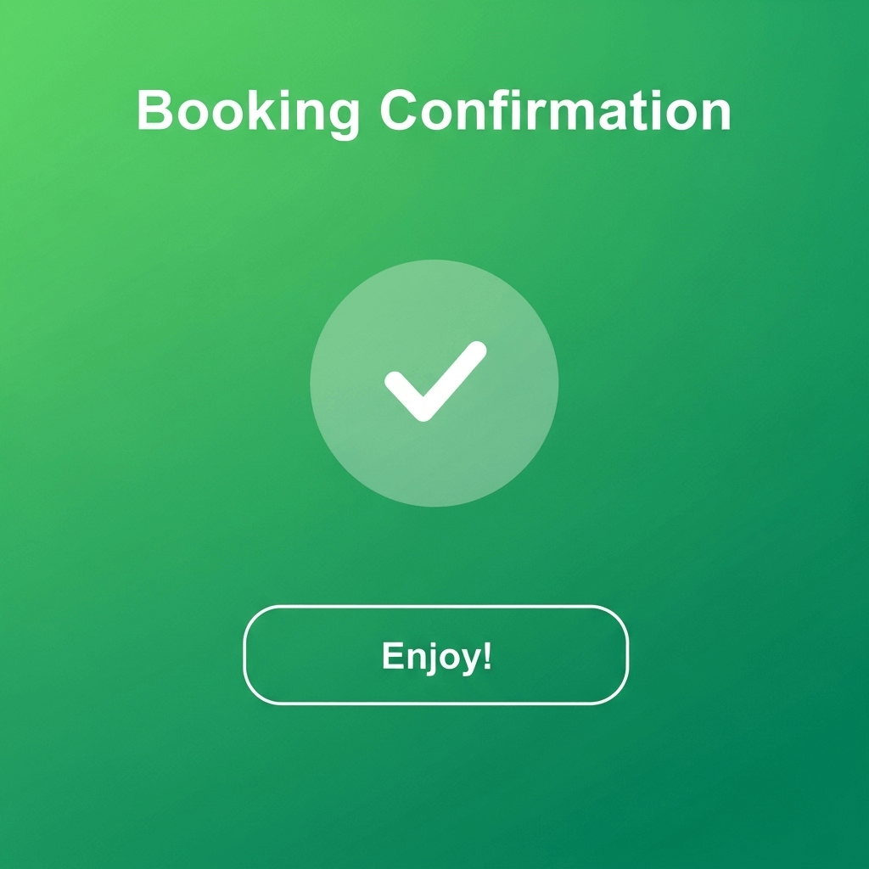Click the white checkmark icon

[435, 381]
